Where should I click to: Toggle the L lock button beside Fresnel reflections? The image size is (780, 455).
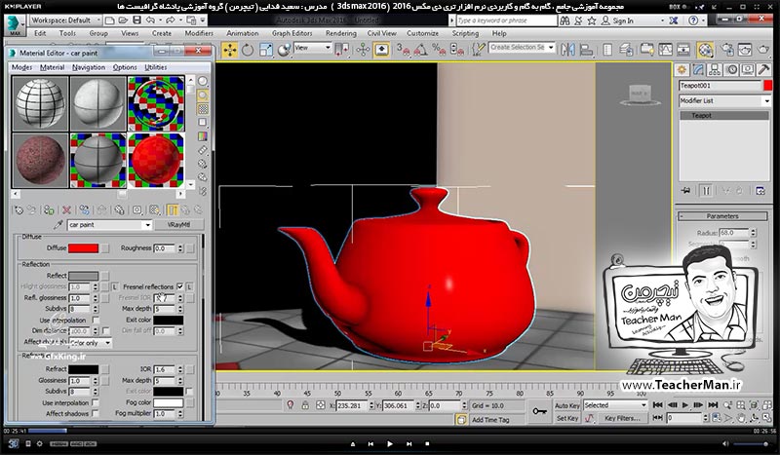point(189,286)
